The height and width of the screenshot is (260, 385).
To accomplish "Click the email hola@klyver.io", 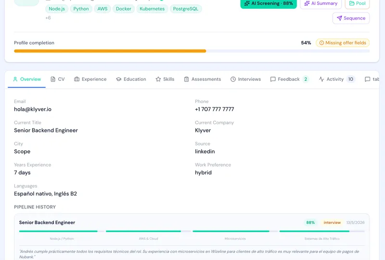I will pyautogui.click(x=33, y=109).
